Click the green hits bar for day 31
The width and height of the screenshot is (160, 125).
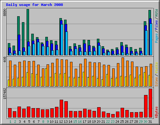[x=150, y=14]
